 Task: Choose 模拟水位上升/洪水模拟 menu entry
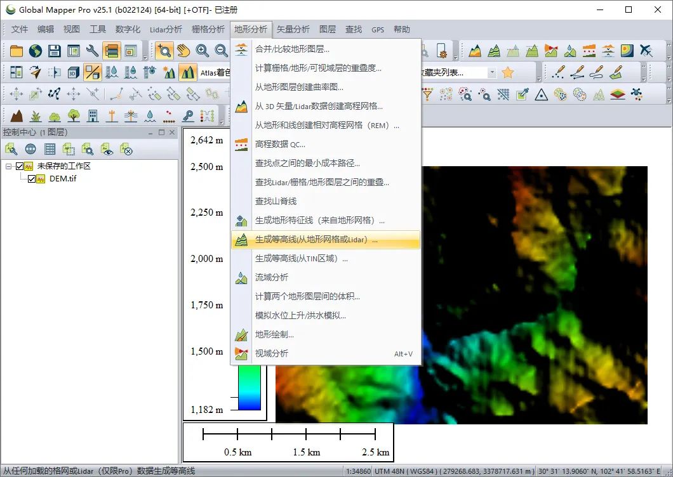(325, 315)
